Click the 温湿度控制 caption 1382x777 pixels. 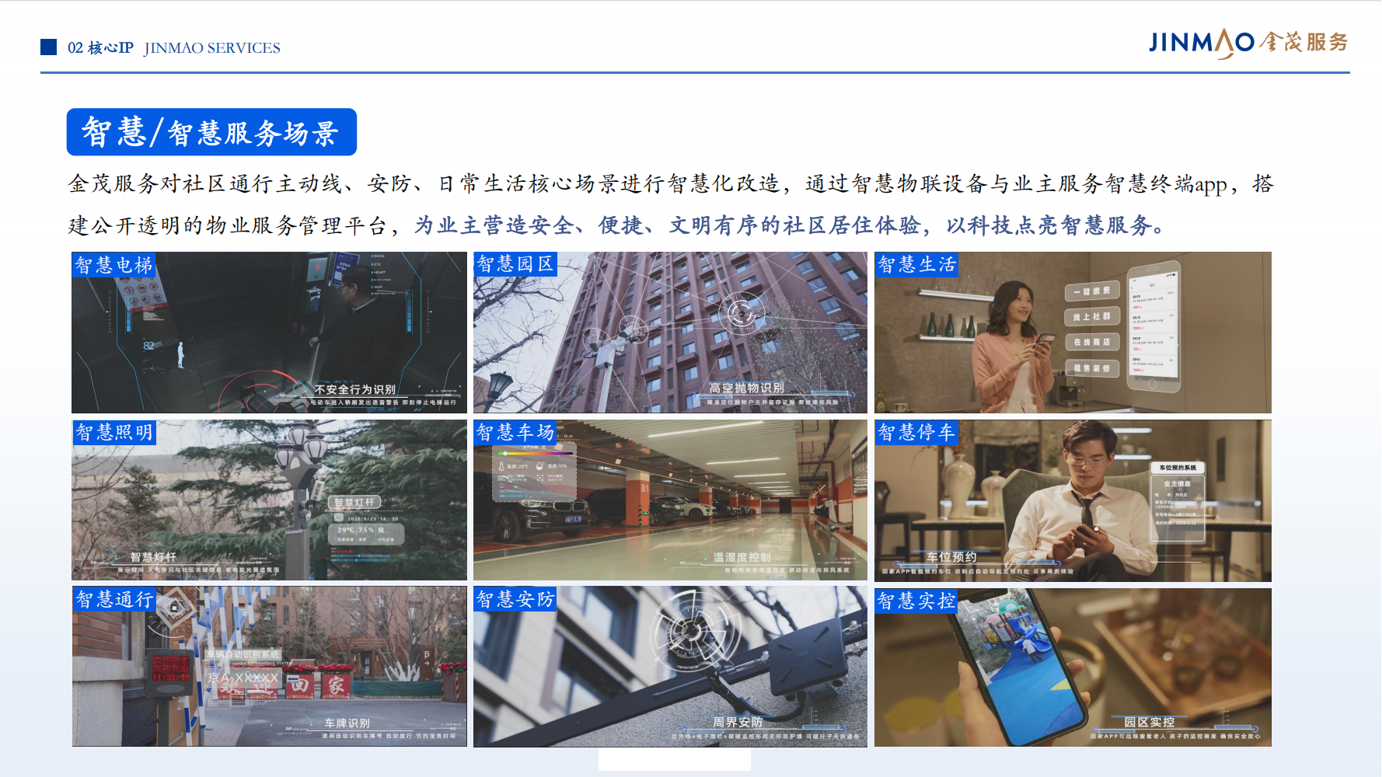pos(742,557)
